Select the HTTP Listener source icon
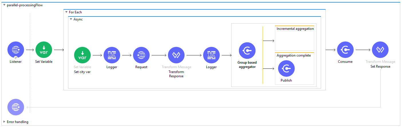 point(16,50)
